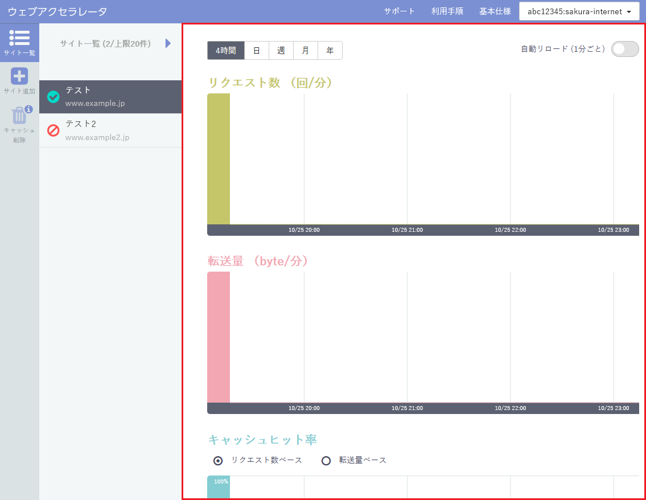Click the サイト追加 plus icon
This screenshot has height=500, width=646.
coord(19,76)
